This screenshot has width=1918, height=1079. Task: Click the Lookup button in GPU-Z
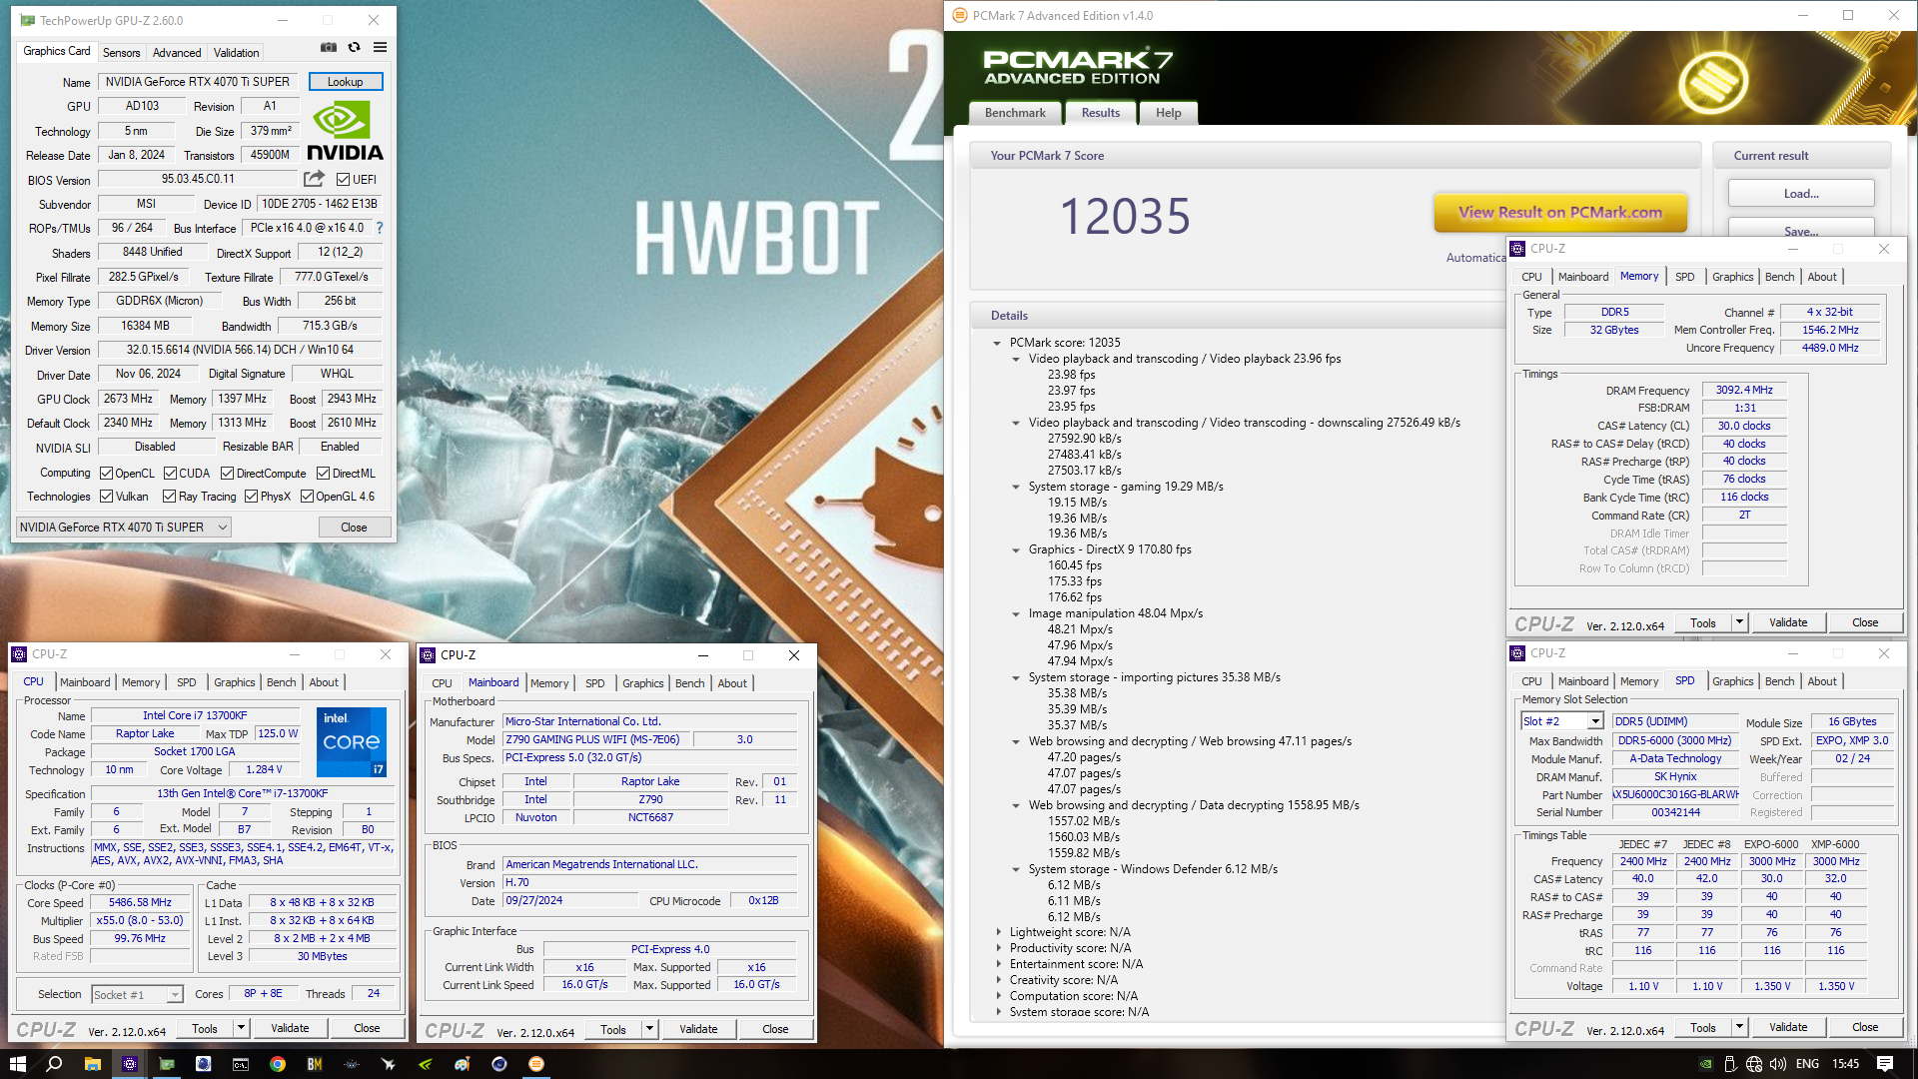coord(345,82)
